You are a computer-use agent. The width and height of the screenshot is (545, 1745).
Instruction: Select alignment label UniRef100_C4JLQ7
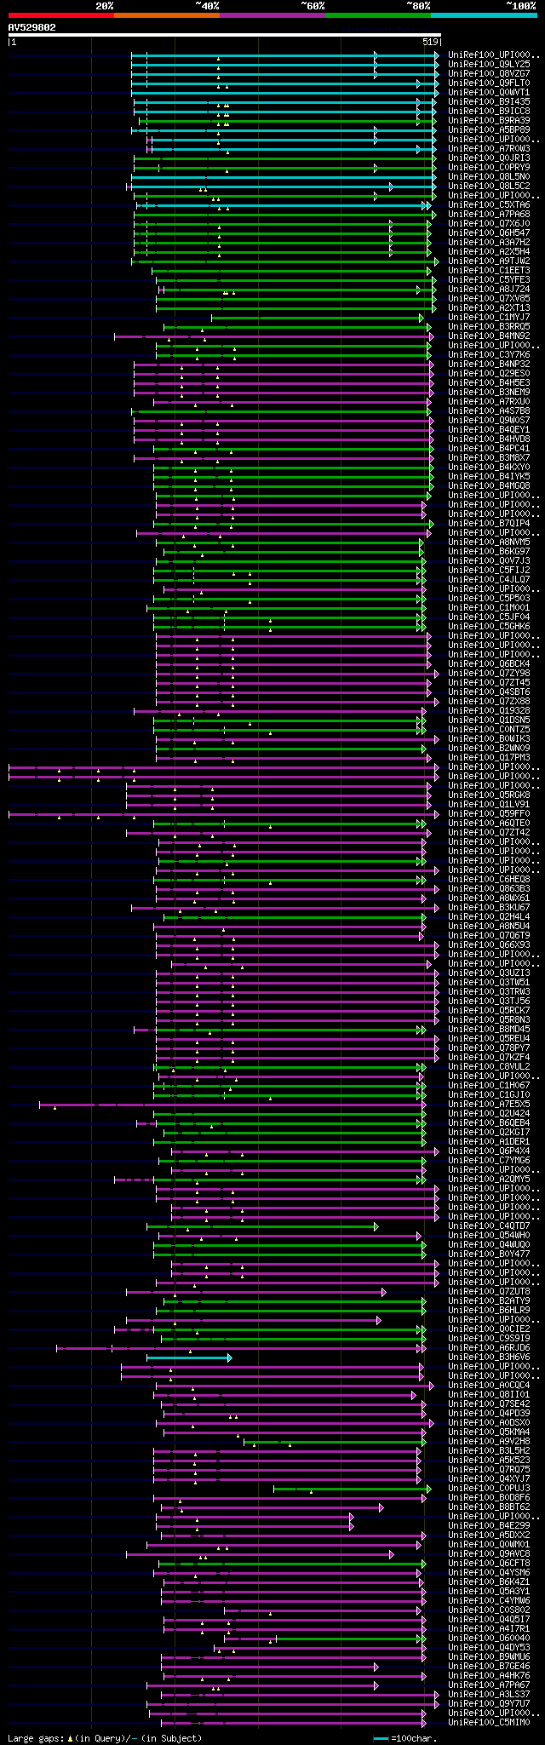pos(489,579)
